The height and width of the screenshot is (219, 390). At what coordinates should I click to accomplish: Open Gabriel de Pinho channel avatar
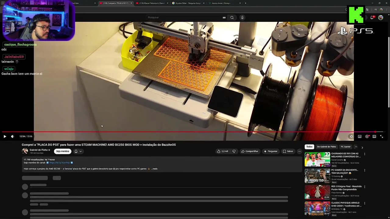point(25,151)
